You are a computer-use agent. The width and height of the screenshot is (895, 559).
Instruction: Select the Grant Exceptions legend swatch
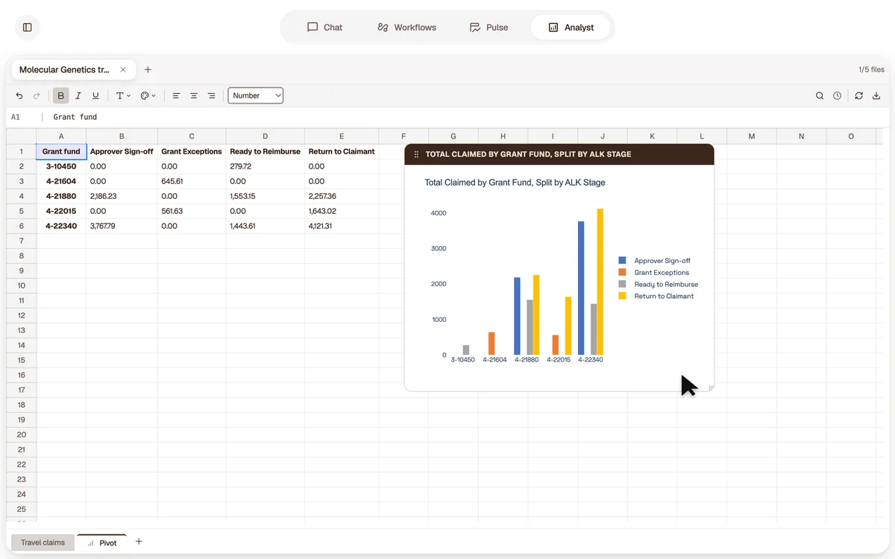pyautogui.click(x=622, y=273)
